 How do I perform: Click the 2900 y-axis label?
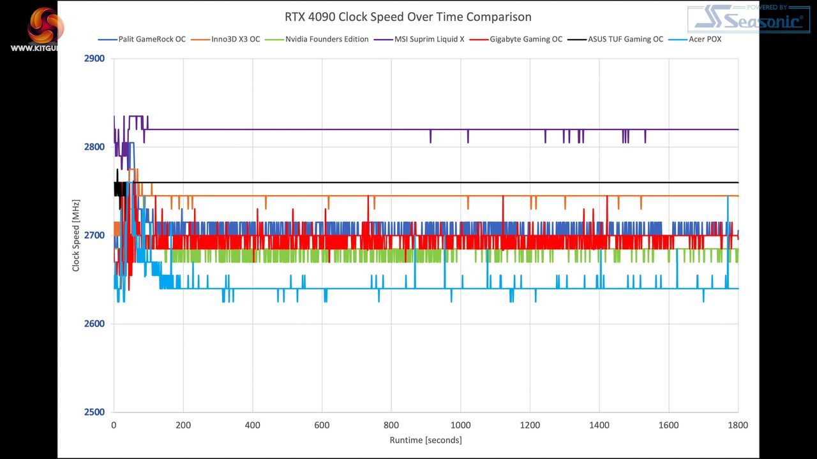coord(94,59)
